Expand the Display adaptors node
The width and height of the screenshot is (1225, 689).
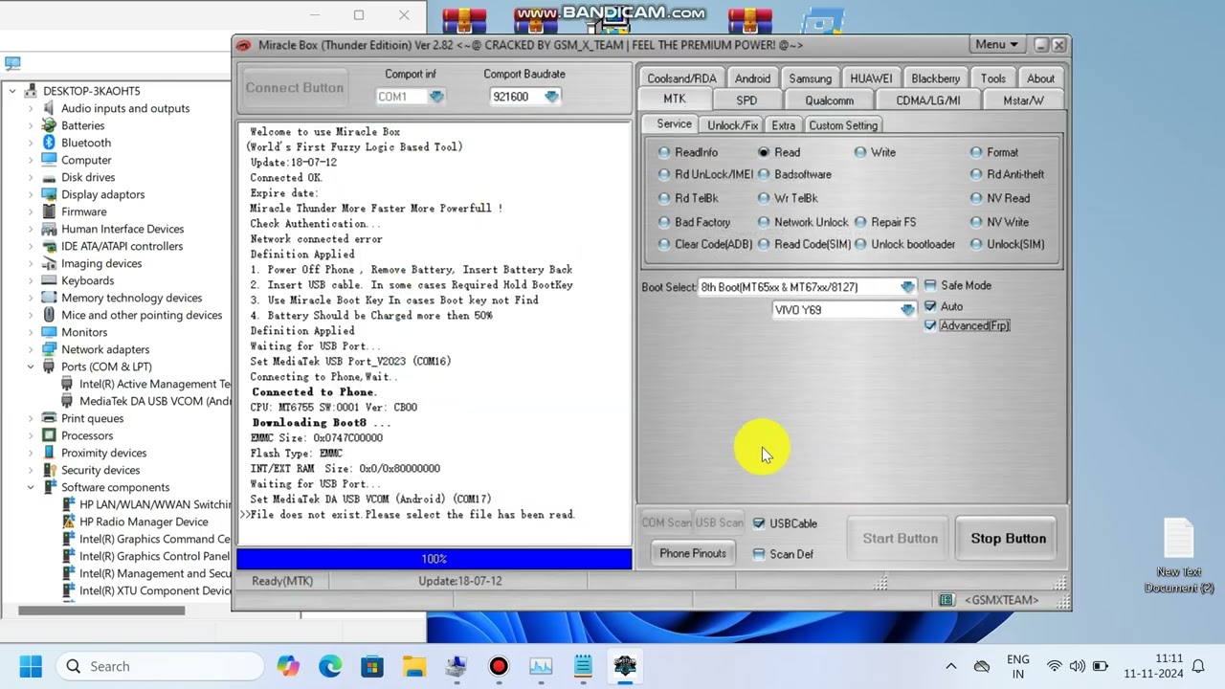pyautogui.click(x=31, y=194)
